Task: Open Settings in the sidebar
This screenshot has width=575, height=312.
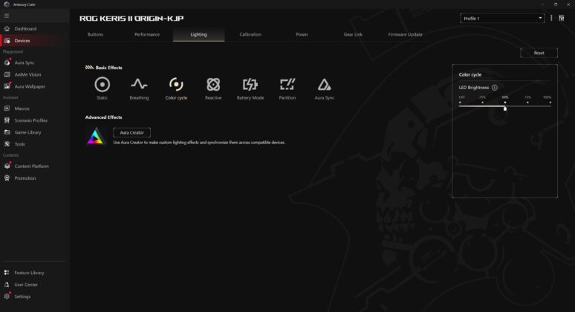Action: click(34, 296)
